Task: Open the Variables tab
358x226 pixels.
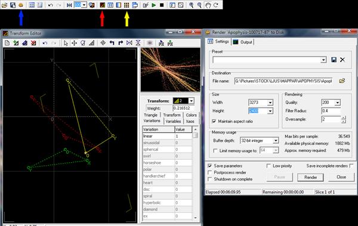Action: click(173, 121)
